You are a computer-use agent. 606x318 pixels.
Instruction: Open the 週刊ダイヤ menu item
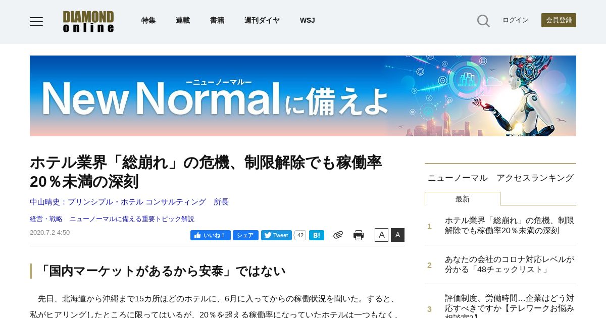point(262,20)
